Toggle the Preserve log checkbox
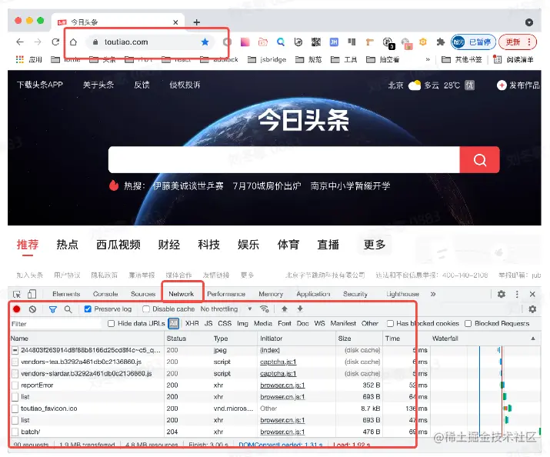The image size is (550, 457). pyautogui.click(x=88, y=309)
